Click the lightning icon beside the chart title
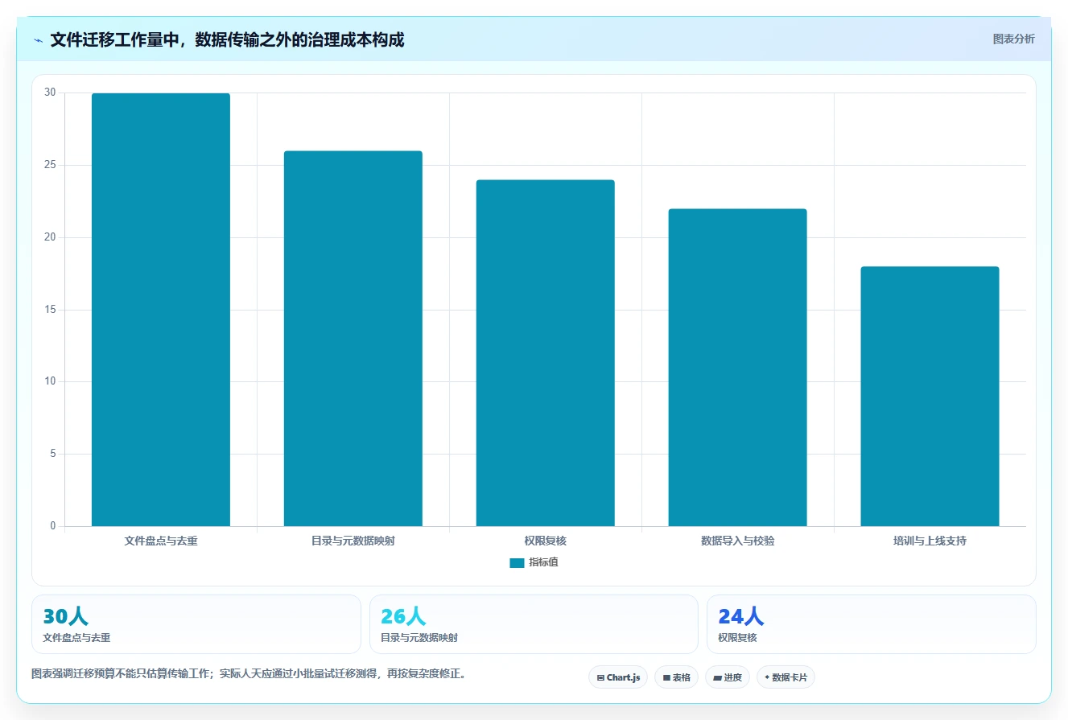Viewport: 1068px width, 720px height. 38,40
